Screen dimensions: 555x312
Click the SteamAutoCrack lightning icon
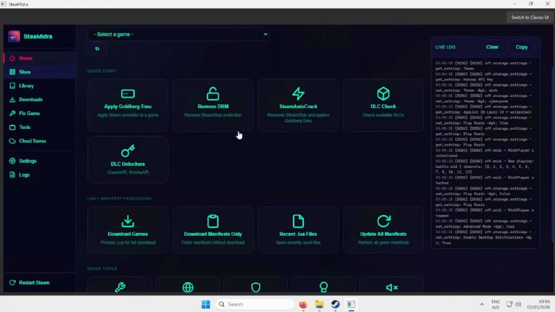298,94
